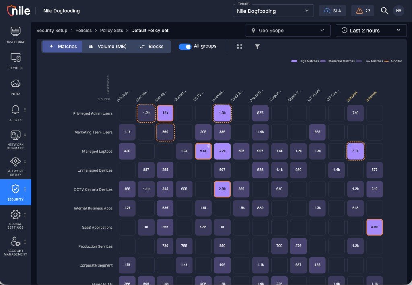Click the search magnifier icon
412x285 pixels.
pyautogui.click(x=384, y=11)
